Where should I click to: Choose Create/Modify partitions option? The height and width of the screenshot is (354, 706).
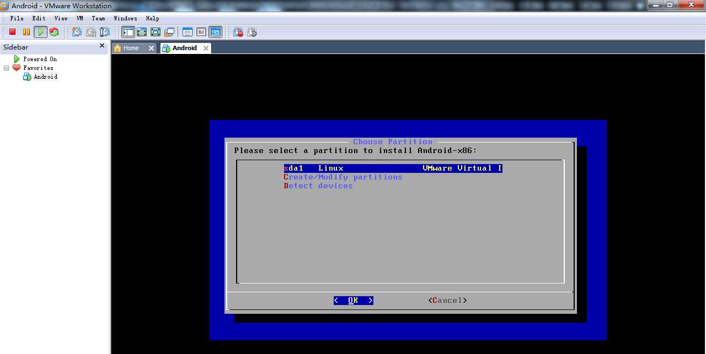[343, 177]
